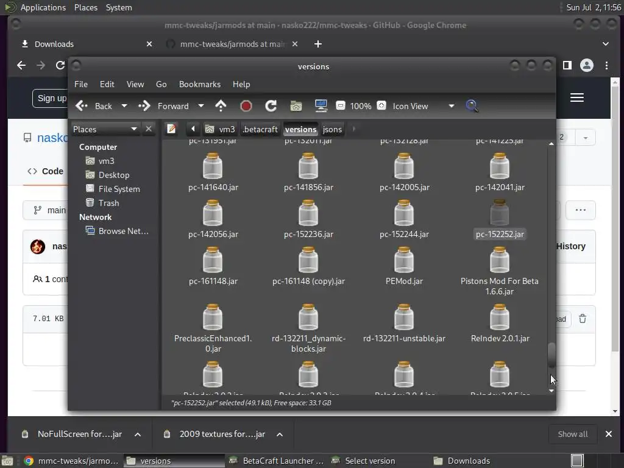Toggle the location text entry edit icon
Viewport: 624px width, 468px height.
click(172, 129)
